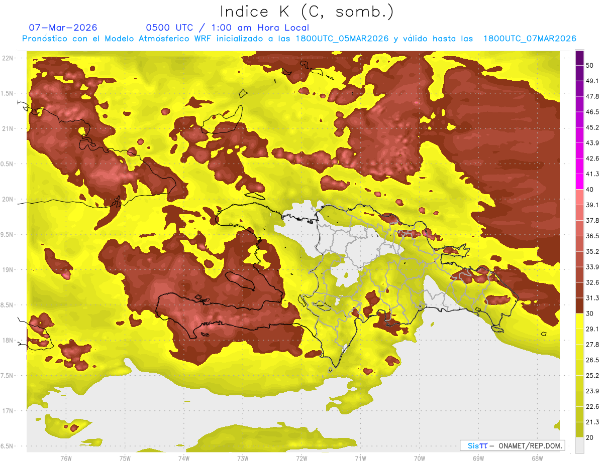Click the colorbar label "41.3"

(592, 174)
